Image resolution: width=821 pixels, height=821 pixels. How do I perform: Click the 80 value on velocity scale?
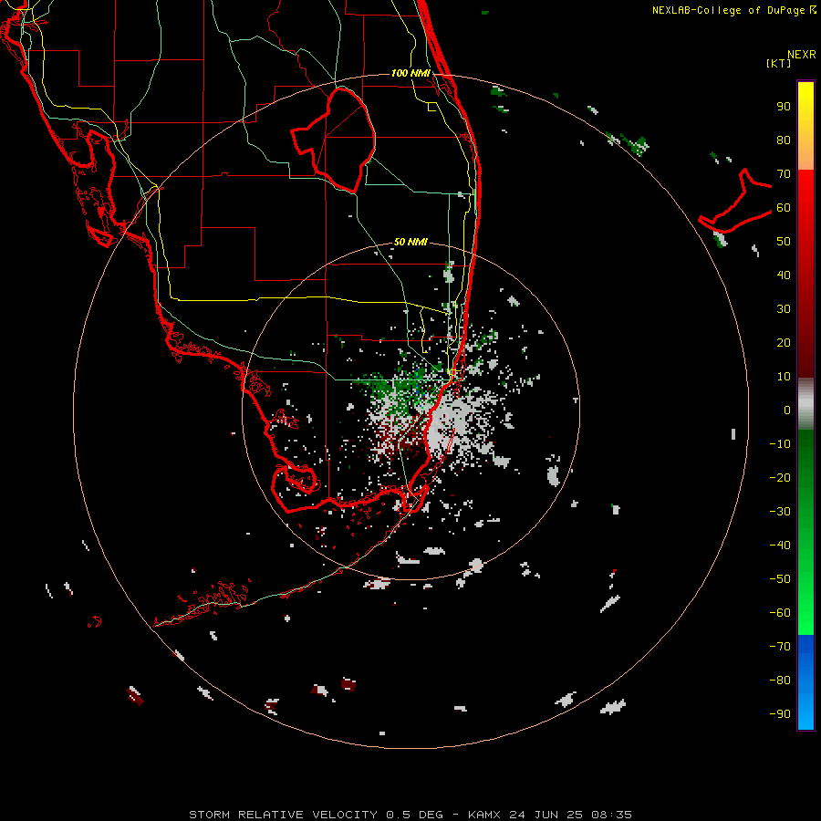tap(784, 140)
